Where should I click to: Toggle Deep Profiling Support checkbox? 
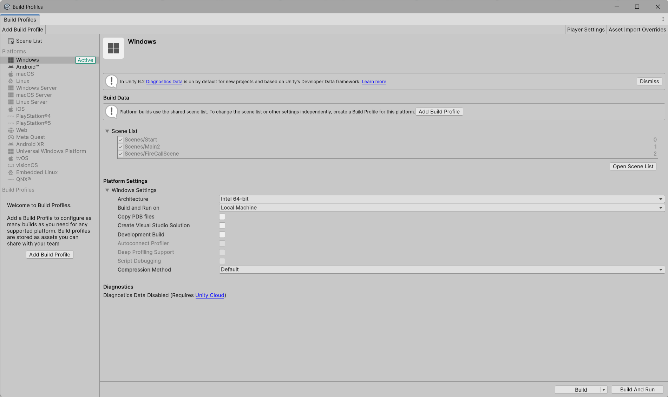[x=222, y=252]
